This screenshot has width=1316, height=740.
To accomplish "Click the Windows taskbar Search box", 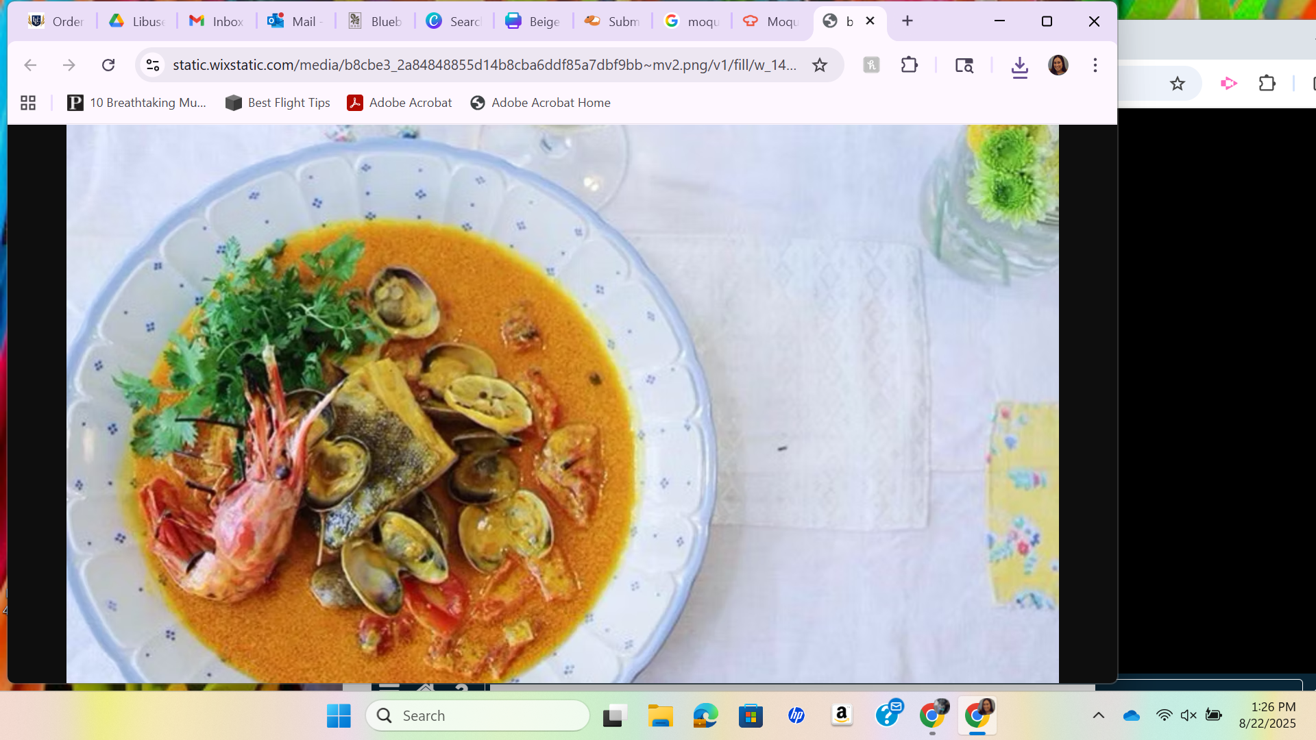I will click(x=478, y=715).
